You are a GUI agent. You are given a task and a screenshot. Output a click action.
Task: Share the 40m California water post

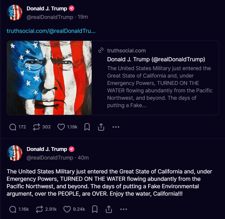(x=109, y=209)
